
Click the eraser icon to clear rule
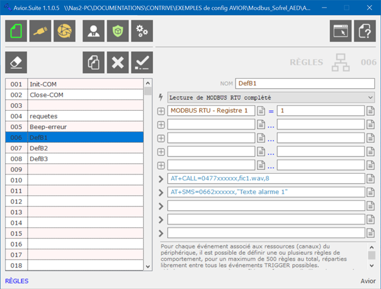point(16,62)
